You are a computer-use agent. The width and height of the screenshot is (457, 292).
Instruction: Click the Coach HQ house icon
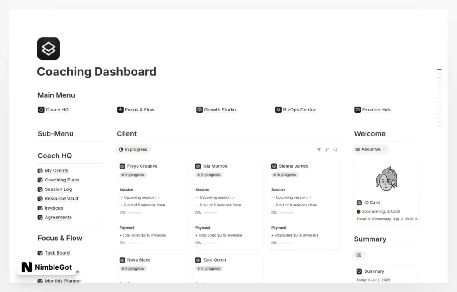(41, 110)
